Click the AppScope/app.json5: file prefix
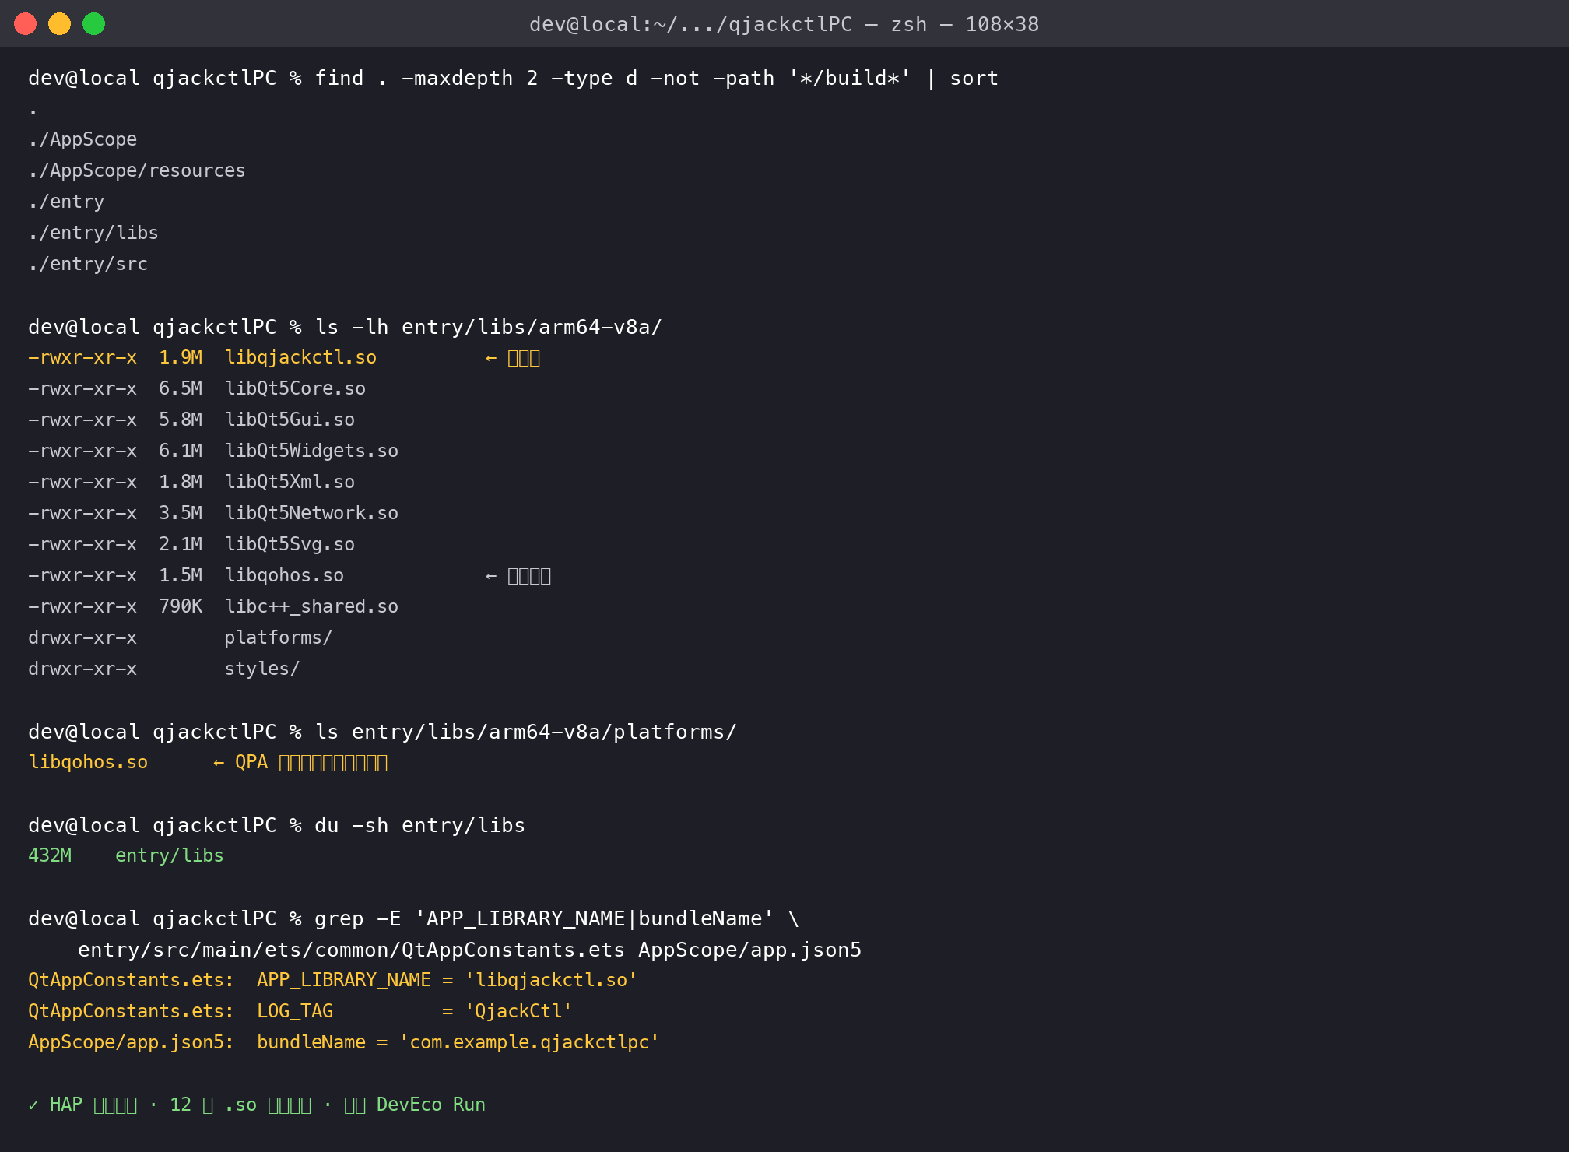 [x=131, y=1042]
